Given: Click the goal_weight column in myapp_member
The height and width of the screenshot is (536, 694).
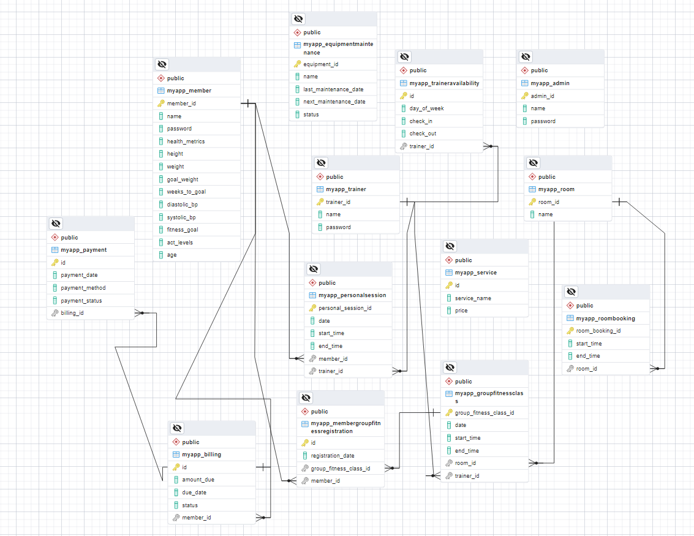Looking at the screenshot, I should pos(197,179).
